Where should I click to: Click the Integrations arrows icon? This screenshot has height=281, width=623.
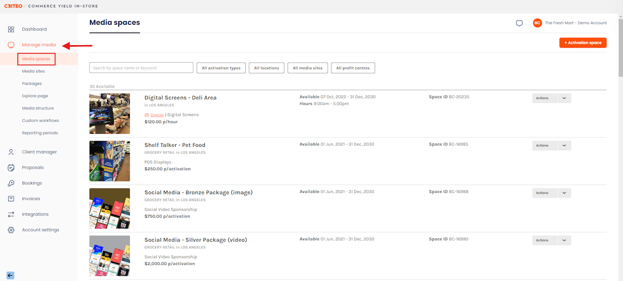pyautogui.click(x=11, y=214)
